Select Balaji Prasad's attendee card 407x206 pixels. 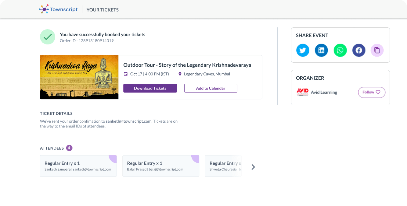(160, 166)
